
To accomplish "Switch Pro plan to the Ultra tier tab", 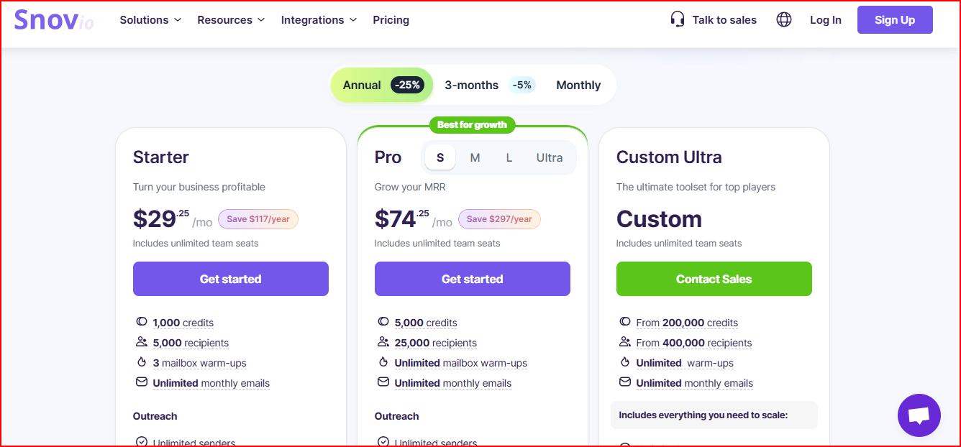I will (549, 157).
